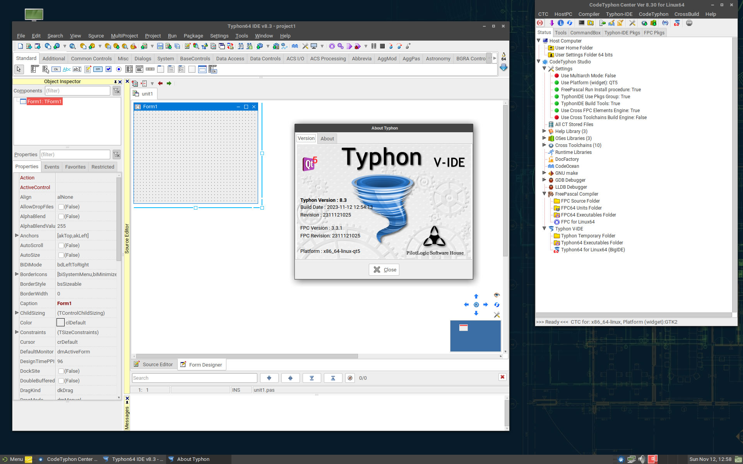Close the search bar with red X
The width and height of the screenshot is (743, 464).
[502, 377]
